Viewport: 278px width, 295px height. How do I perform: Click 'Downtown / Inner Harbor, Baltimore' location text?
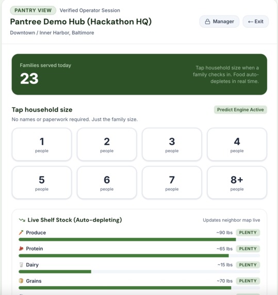52,33
